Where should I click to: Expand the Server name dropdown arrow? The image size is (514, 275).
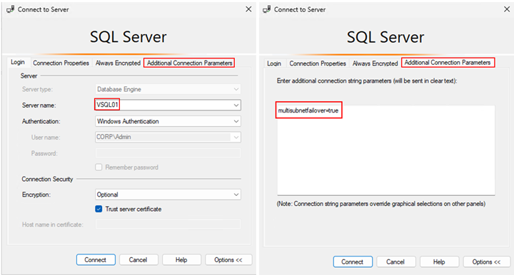236,105
